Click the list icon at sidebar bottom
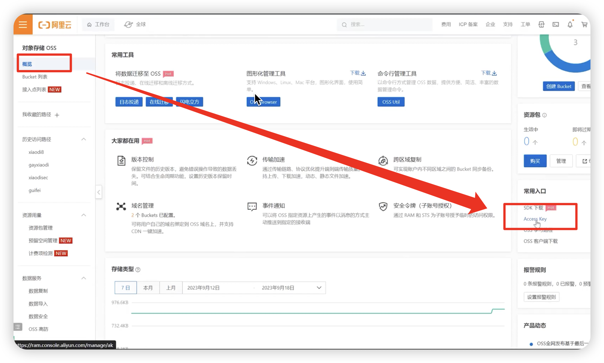Image resolution: width=604 pixels, height=363 pixels. pos(18,327)
